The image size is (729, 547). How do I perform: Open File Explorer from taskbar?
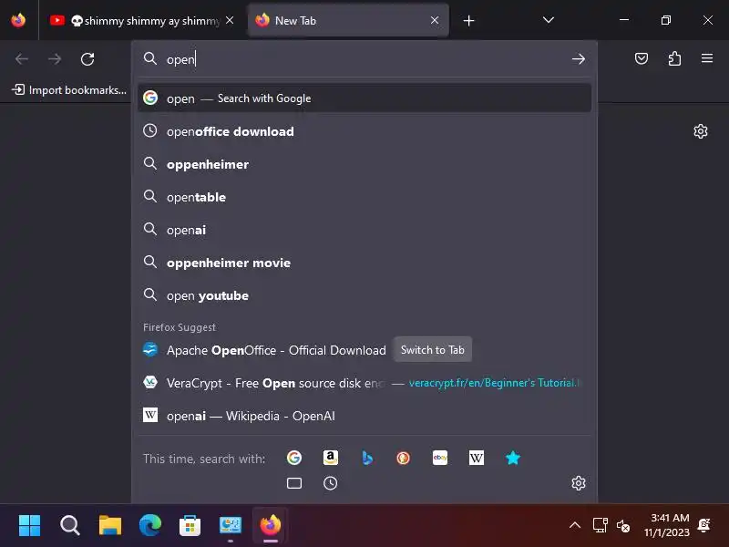110,525
